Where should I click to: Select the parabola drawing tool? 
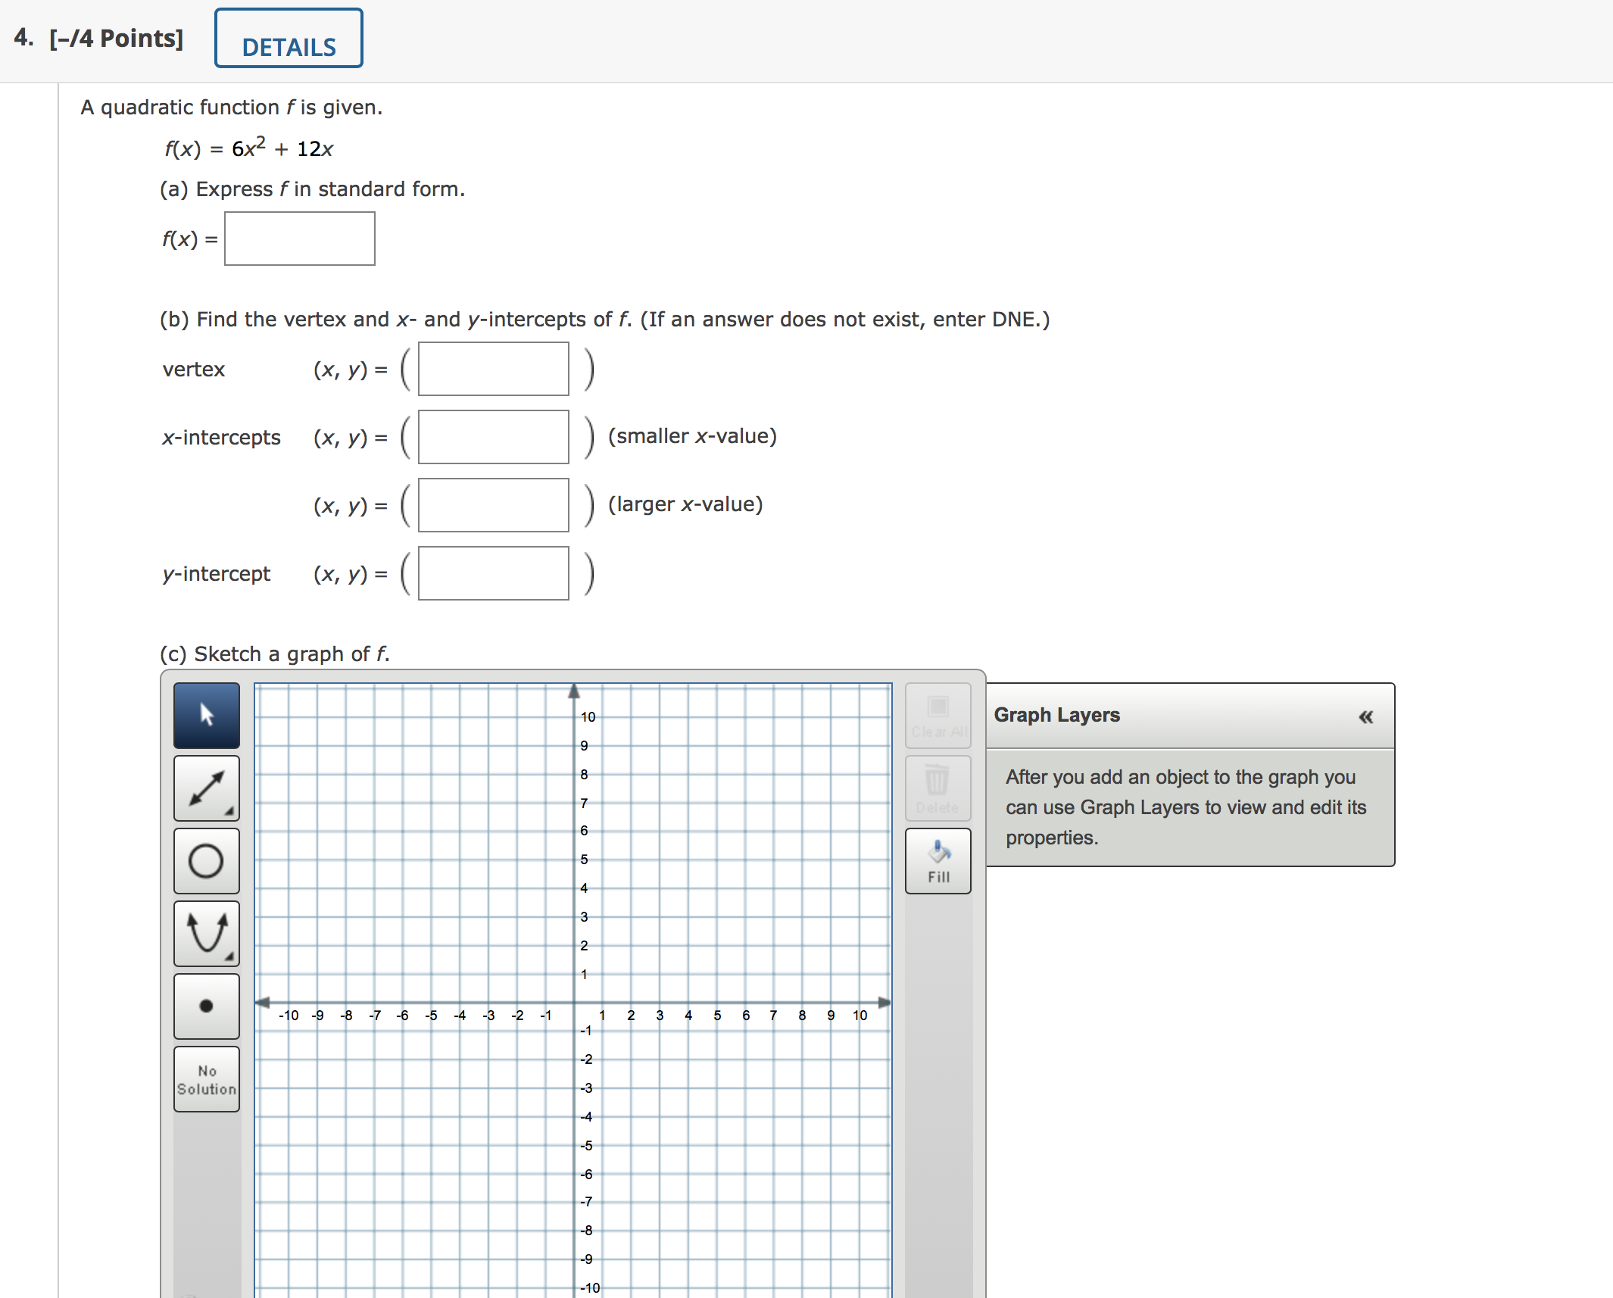coord(206,933)
